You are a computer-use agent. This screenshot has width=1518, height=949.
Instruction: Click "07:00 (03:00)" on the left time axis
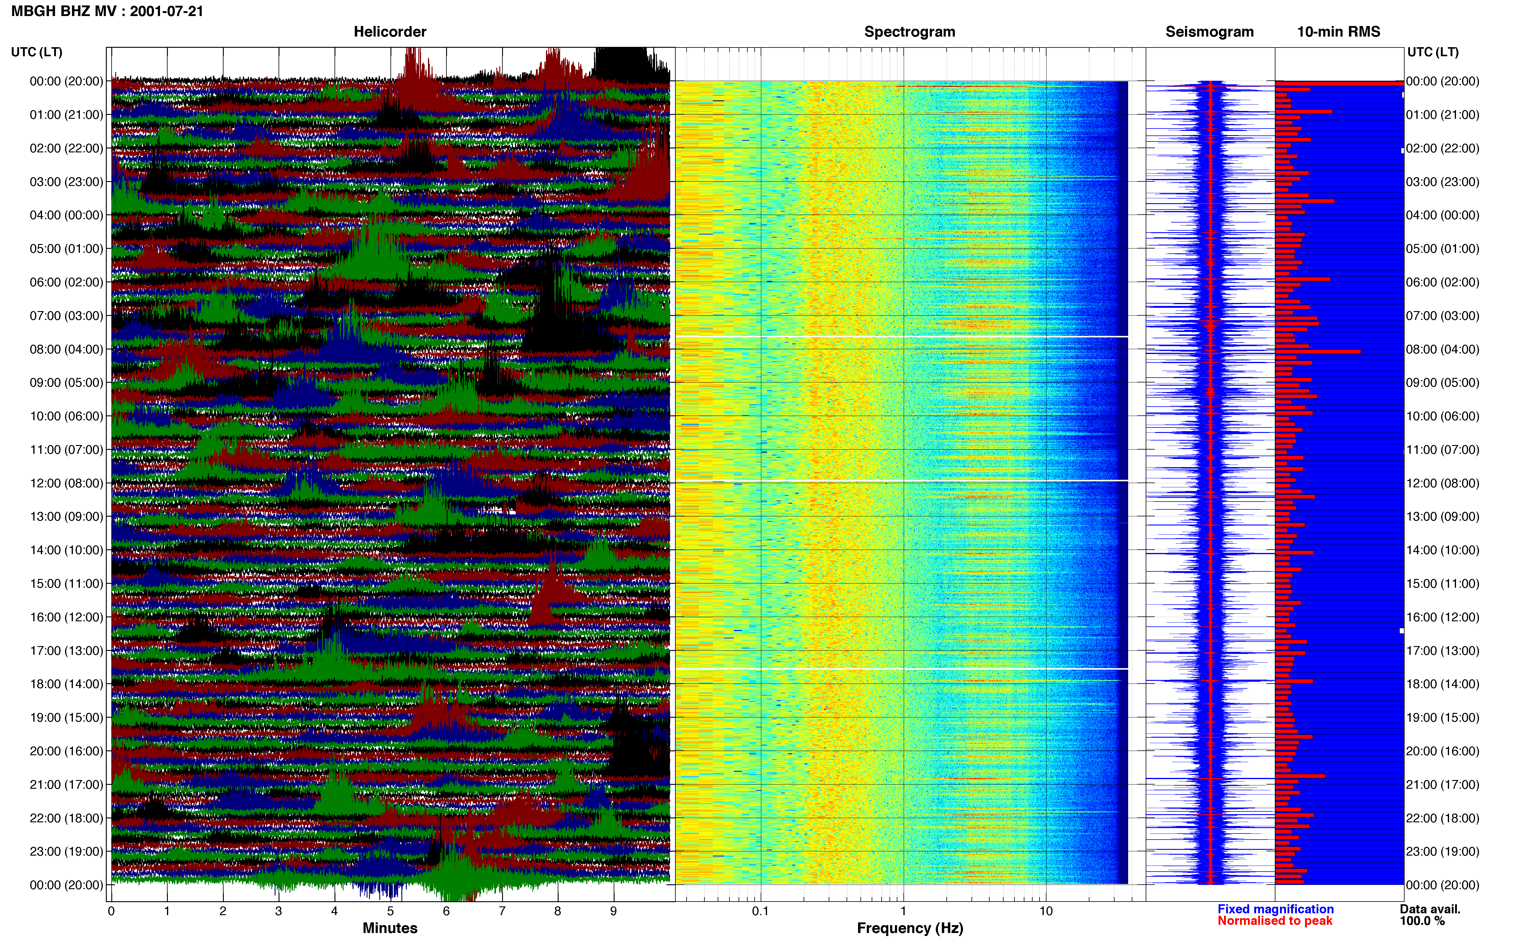(x=67, y=316)
